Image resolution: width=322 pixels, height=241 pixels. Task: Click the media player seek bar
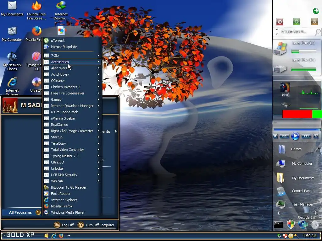(297, 130)
